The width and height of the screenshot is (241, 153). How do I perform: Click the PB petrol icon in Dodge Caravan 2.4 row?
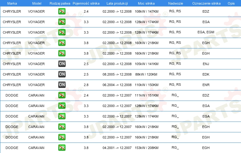pyautogui.click(x=62, y=95)
